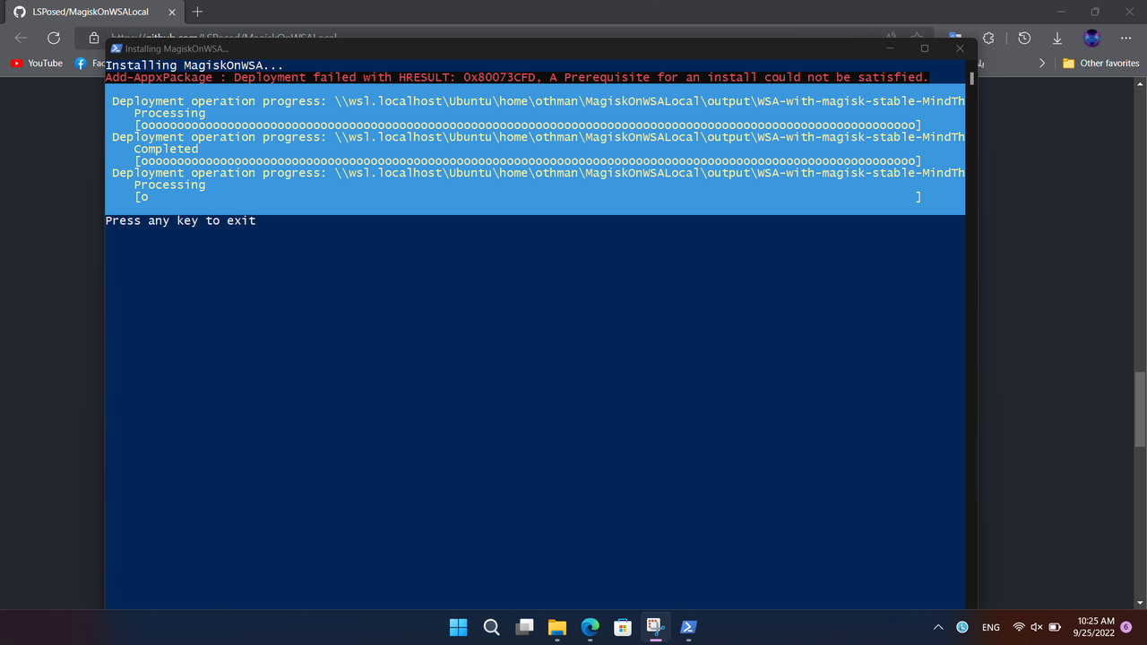
Task: View browser History in Edge
Action: pyautogui.click(x=1022, y=38)
